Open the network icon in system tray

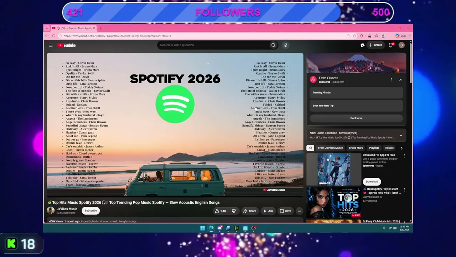[x=390, y=228]
